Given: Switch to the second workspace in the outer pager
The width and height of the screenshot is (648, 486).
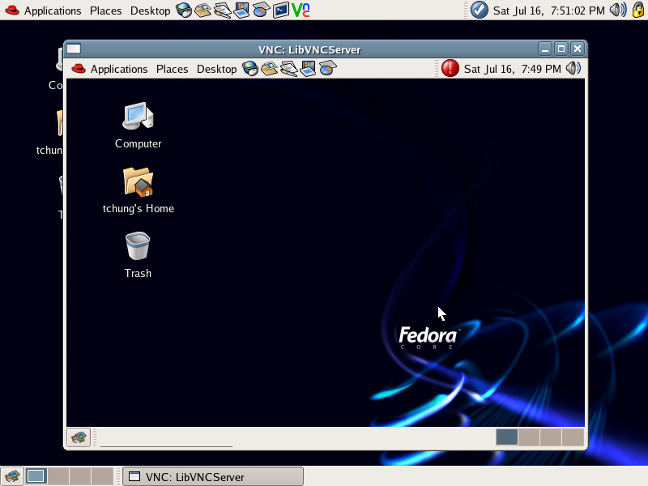Looking at the screenshot, I should [58, 476].
